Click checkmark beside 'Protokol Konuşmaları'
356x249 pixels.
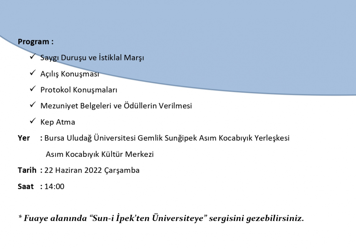tap(33, 89)
